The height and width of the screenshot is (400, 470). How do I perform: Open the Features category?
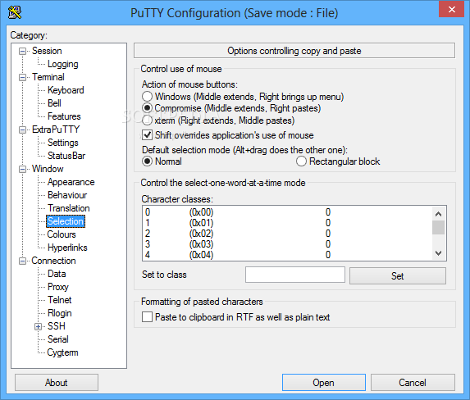(x=64, y=116)
